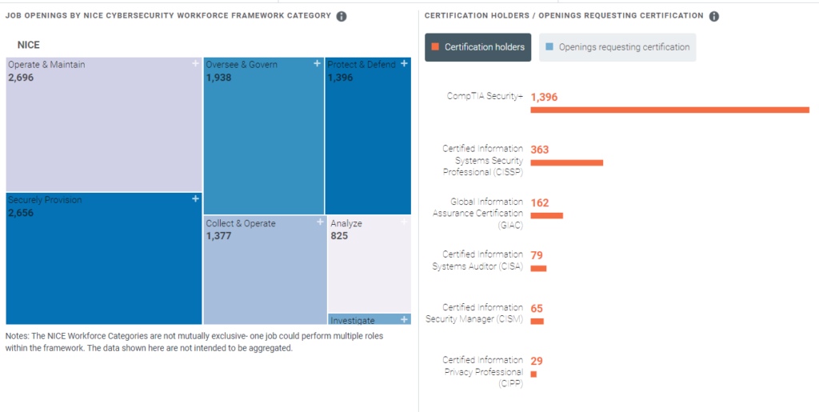The image size is (819, 412).
Task: Expand Investigate tile plus icon
Action: click(404, 319)
